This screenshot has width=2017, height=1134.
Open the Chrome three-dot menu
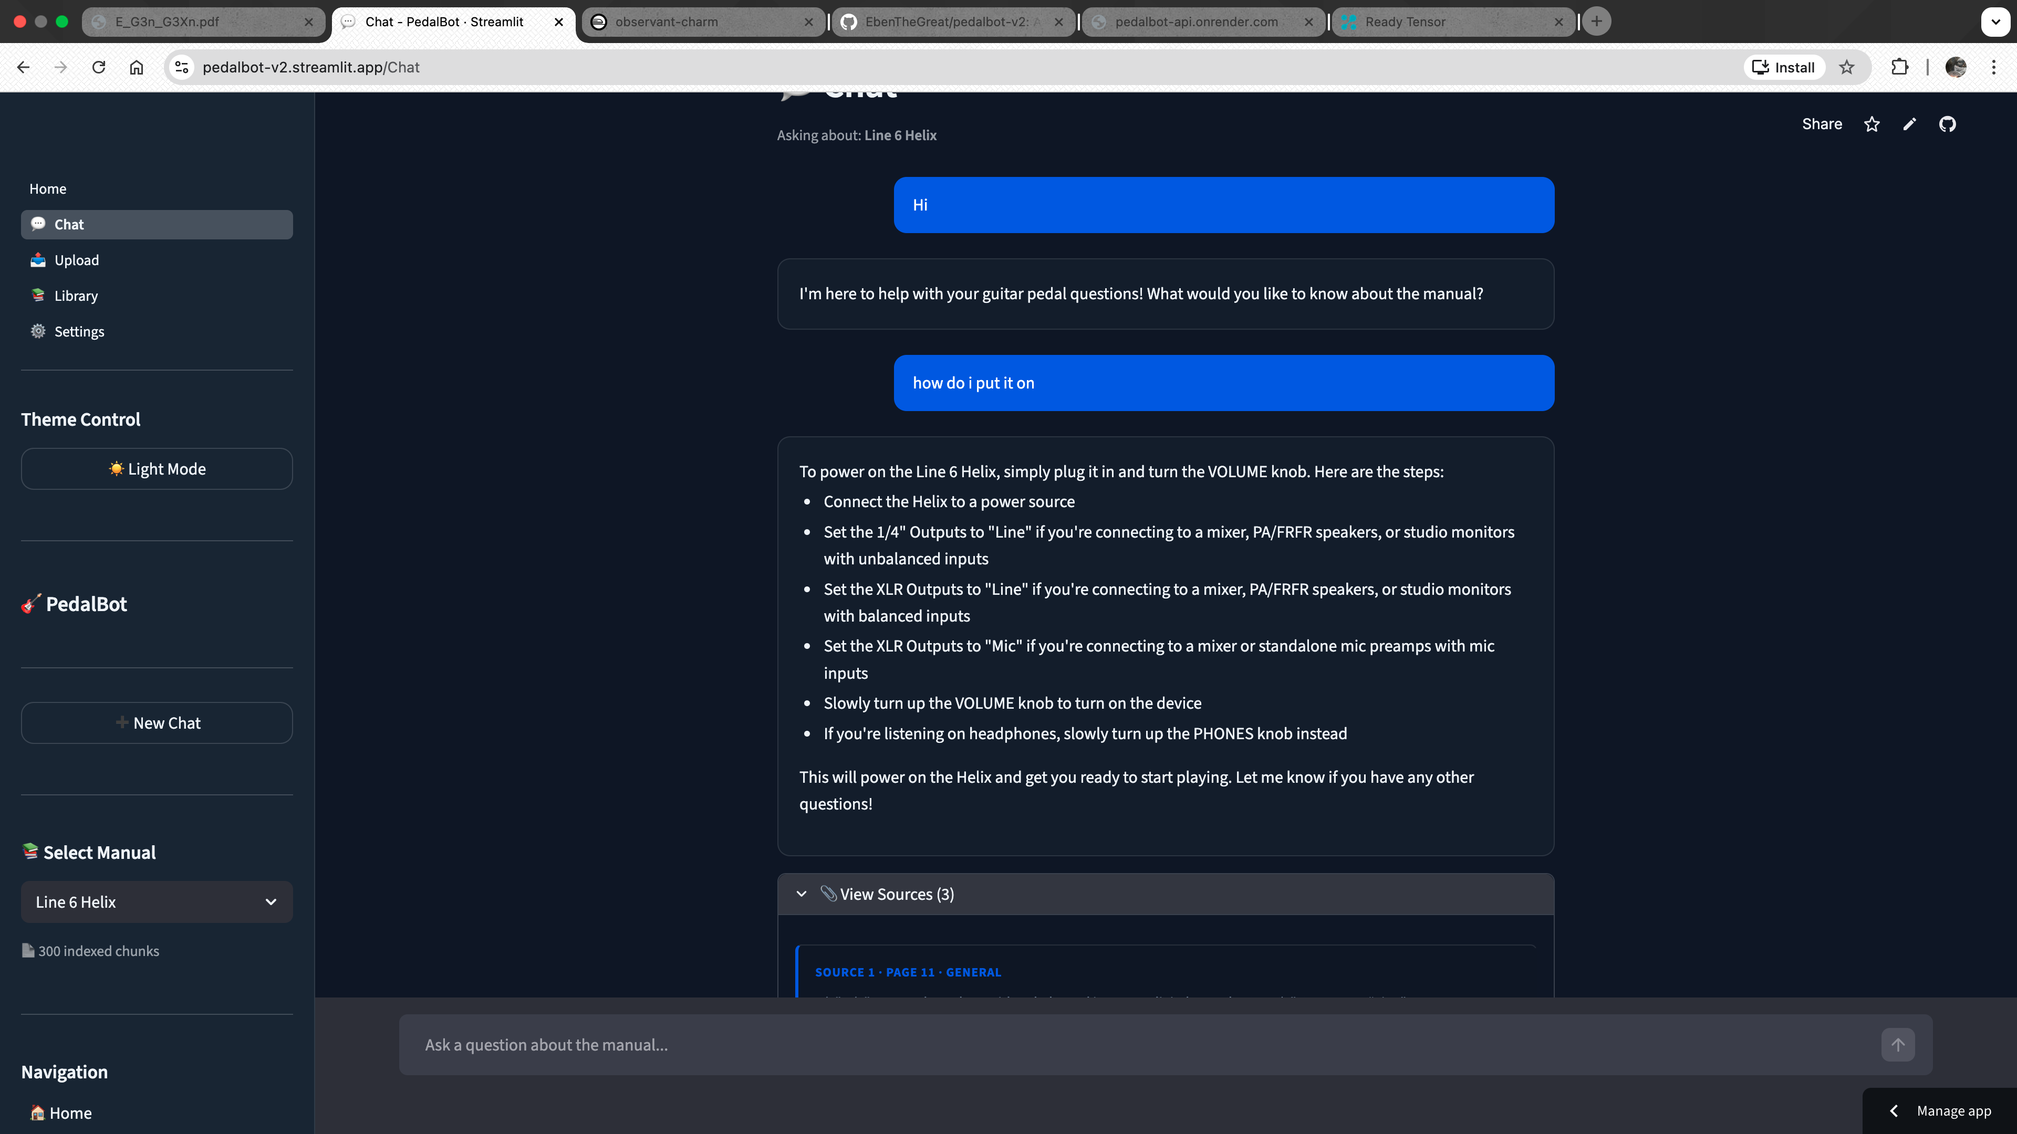1993,67
